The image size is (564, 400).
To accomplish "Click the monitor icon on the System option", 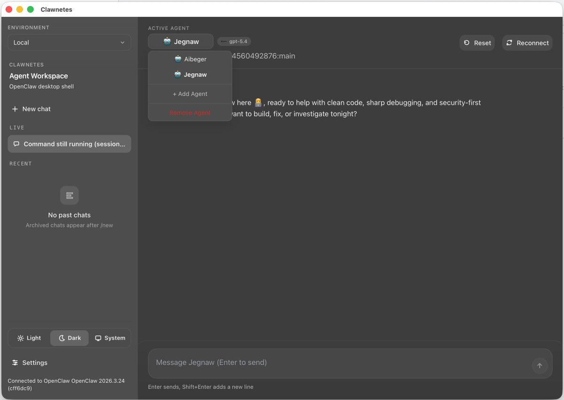I will [98, 338].
